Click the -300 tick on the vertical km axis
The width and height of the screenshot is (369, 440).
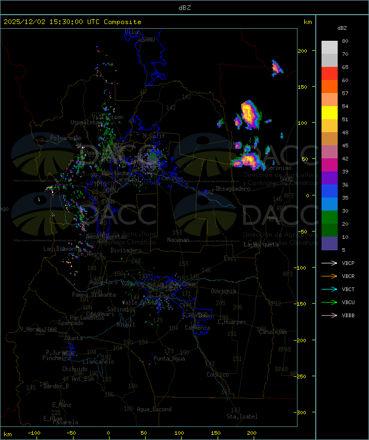point(302,412)
